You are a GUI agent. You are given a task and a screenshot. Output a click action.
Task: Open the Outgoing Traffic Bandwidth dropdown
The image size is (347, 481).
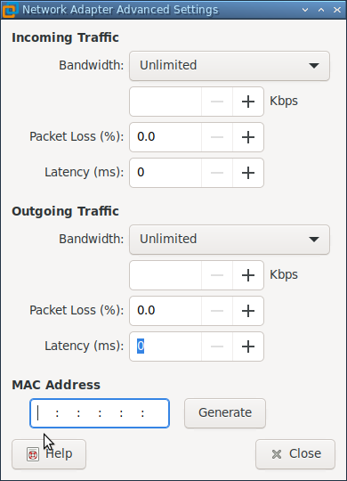[230, 240]
